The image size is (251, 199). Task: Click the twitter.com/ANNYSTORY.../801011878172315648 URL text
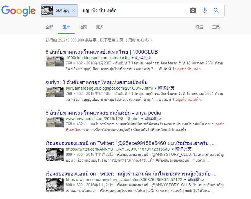click(x=118, y=149)
